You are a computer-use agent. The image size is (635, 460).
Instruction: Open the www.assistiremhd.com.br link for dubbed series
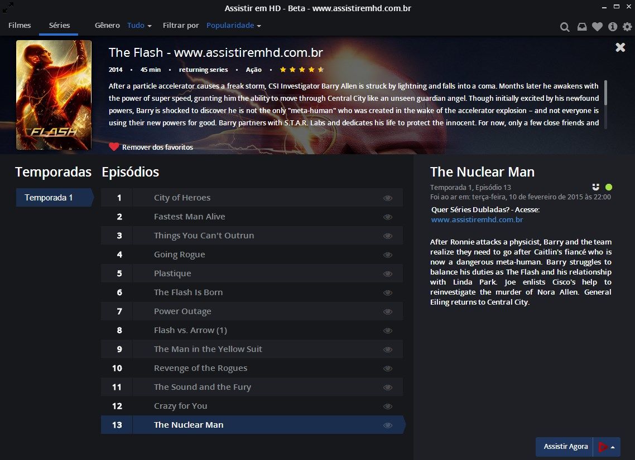tap(477, 219)
